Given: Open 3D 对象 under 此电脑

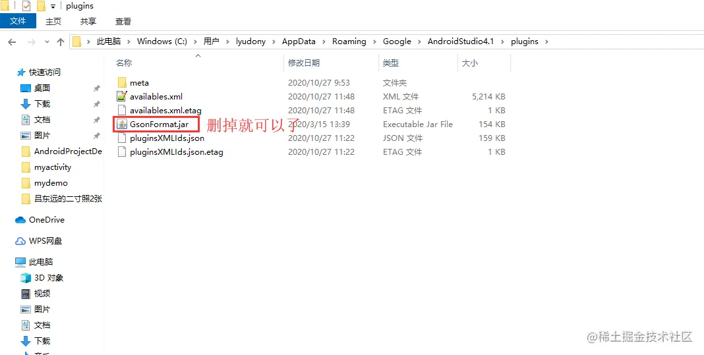Looking at the screenshot, I should (49, 278).
